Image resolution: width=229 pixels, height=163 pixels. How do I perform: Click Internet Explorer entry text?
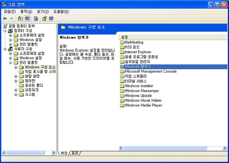point(138,52)
